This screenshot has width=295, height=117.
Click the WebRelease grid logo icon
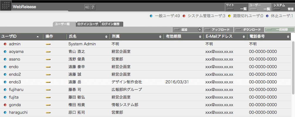pyautogui.click(x=6, y=6)
